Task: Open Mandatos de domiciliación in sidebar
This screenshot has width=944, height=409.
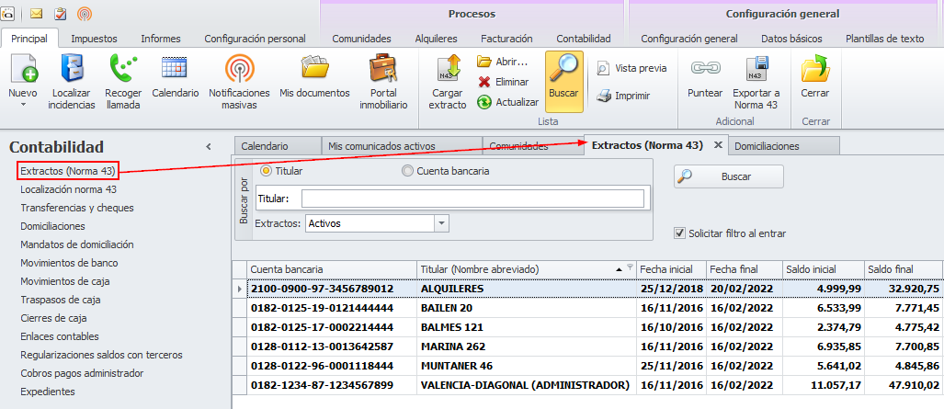Action: click(77, 244)
